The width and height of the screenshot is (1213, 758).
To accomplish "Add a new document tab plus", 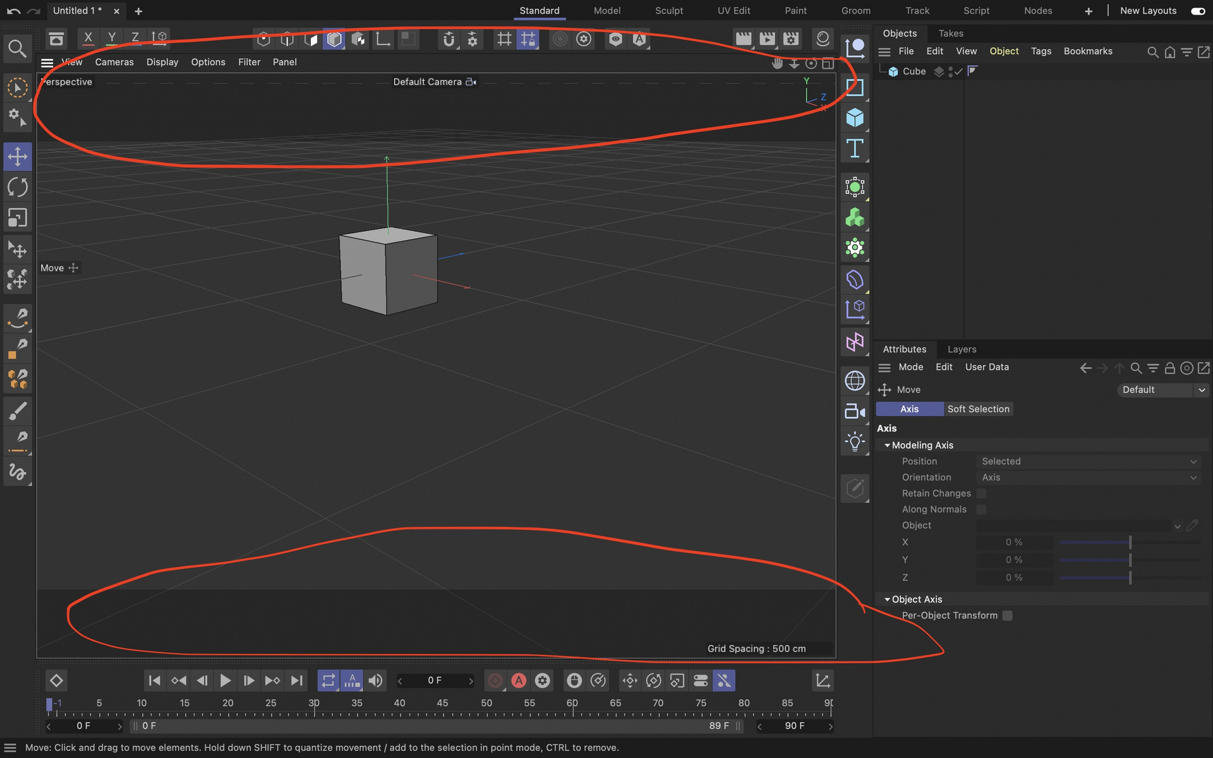I will click(x=138, y=11).
